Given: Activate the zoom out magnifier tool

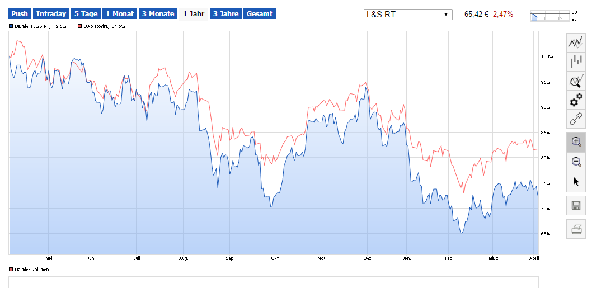Looking at the screenshot, I should 576,162.
